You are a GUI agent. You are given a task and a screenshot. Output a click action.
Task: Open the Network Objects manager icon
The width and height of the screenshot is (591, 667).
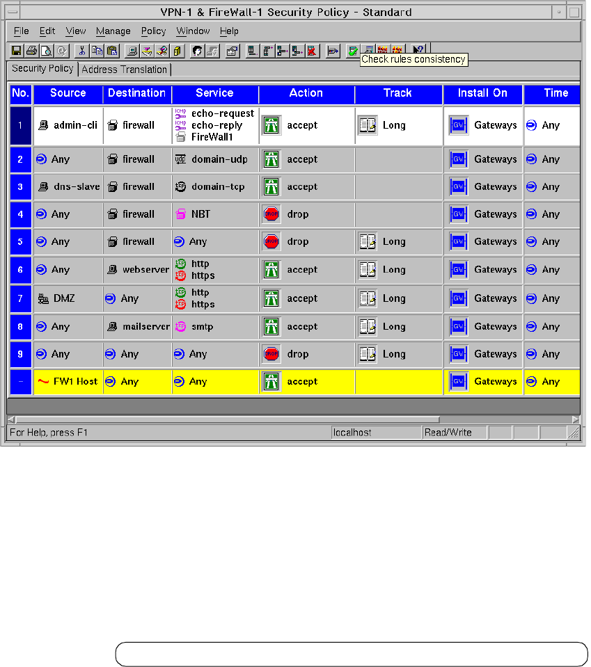pyautogui.click(x=132, y=51)
